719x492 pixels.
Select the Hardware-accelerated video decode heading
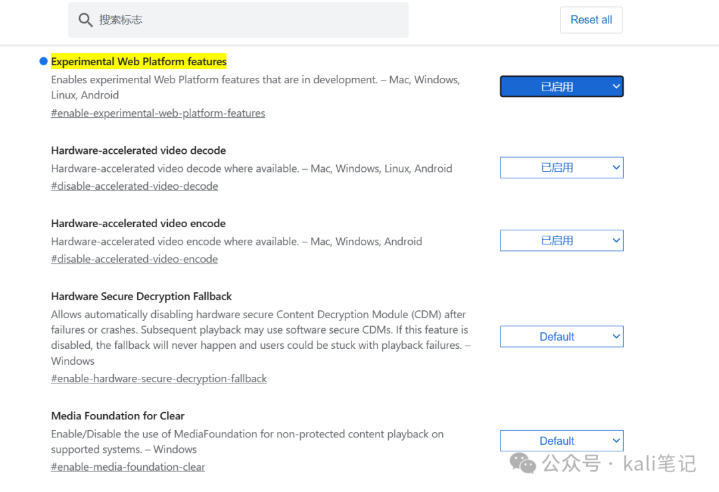(138, 150)
